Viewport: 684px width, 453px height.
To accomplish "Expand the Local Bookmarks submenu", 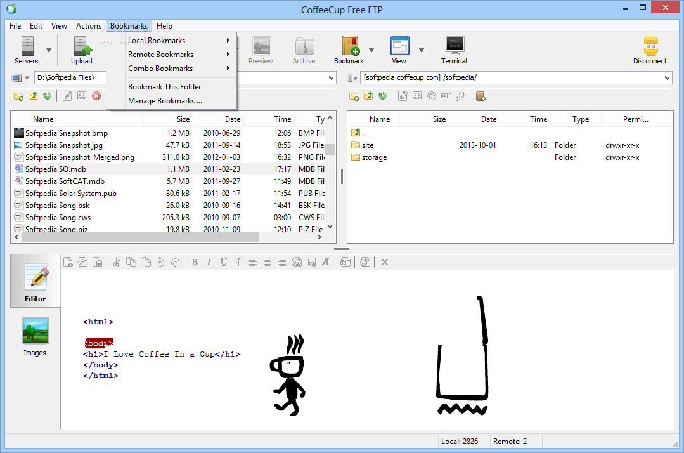I will pyautogui.click(x=171, y=41).
